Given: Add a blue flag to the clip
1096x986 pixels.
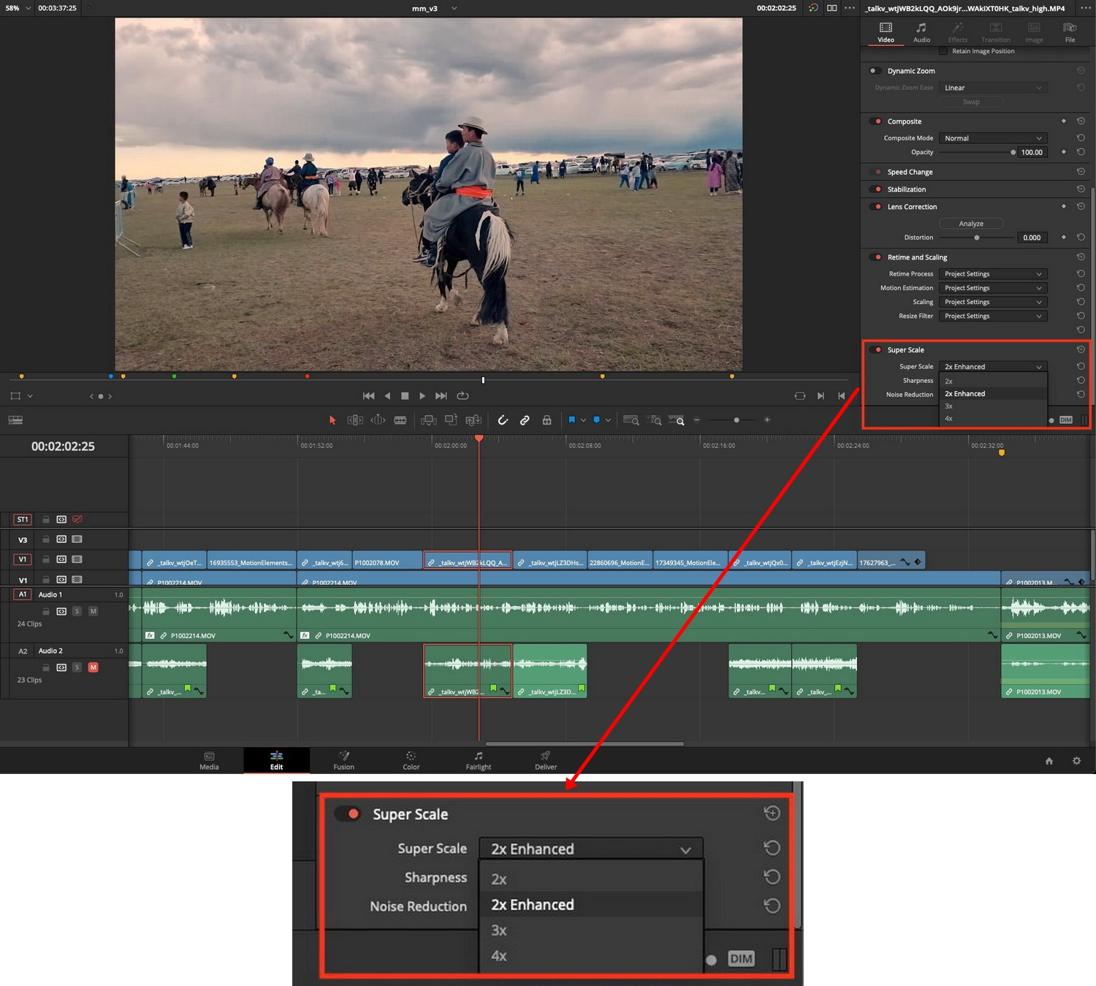Looking at the screenshot, I should click(572, 420).
